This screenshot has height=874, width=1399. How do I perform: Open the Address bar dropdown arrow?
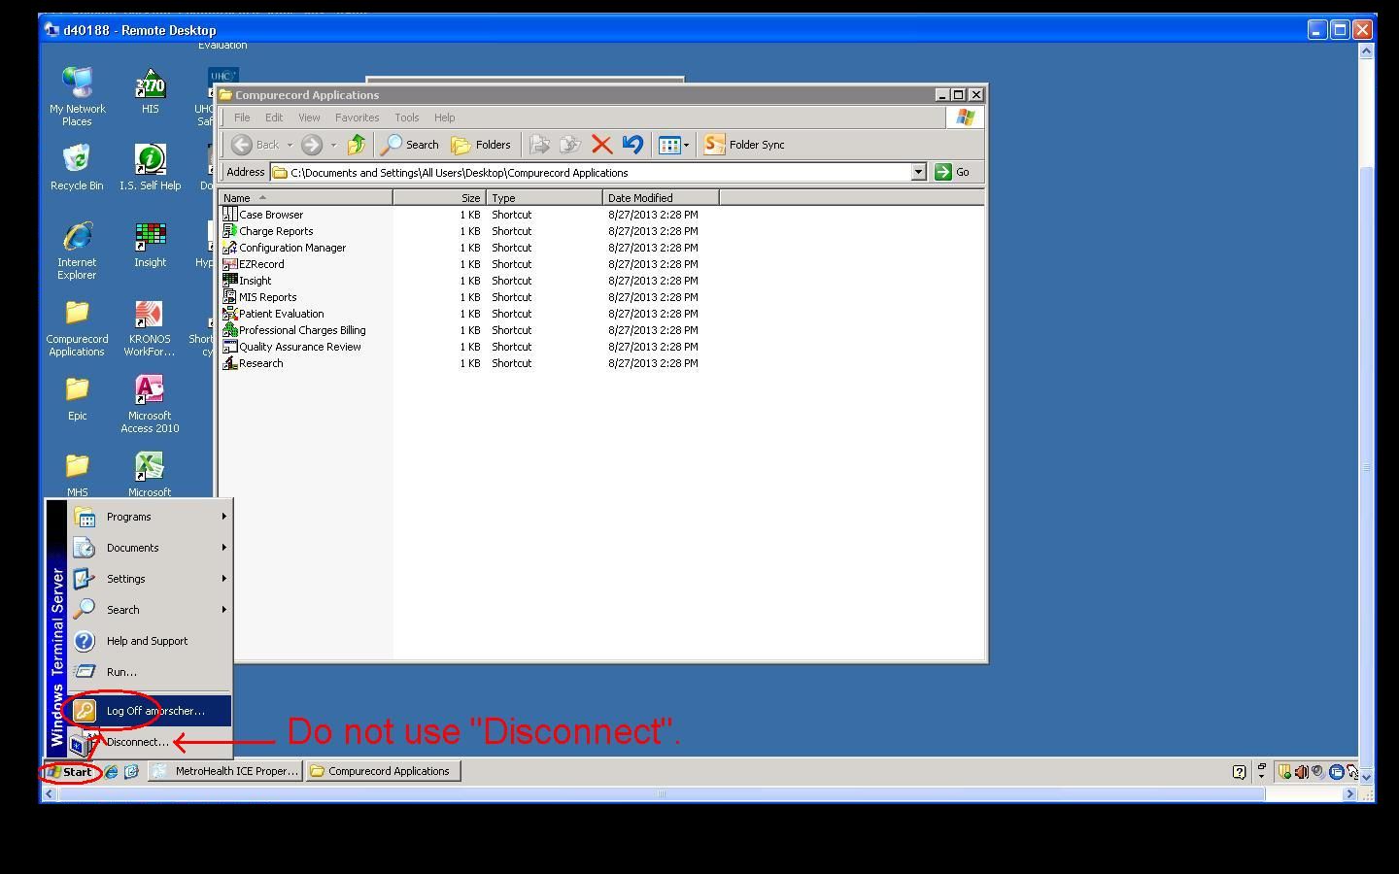pyautogui.click(x=918, y=172)
